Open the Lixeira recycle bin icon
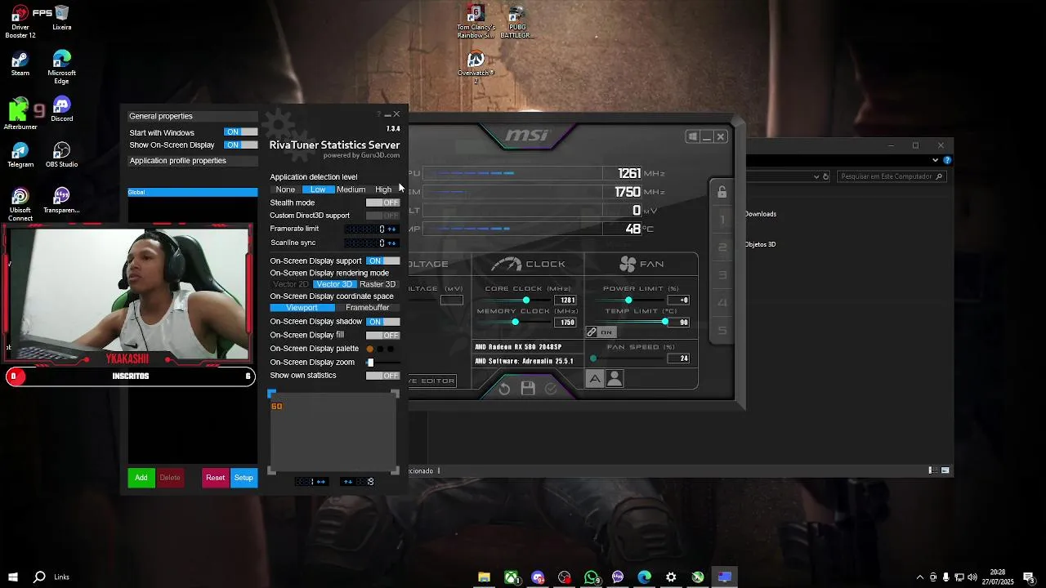 pos(61,18)
